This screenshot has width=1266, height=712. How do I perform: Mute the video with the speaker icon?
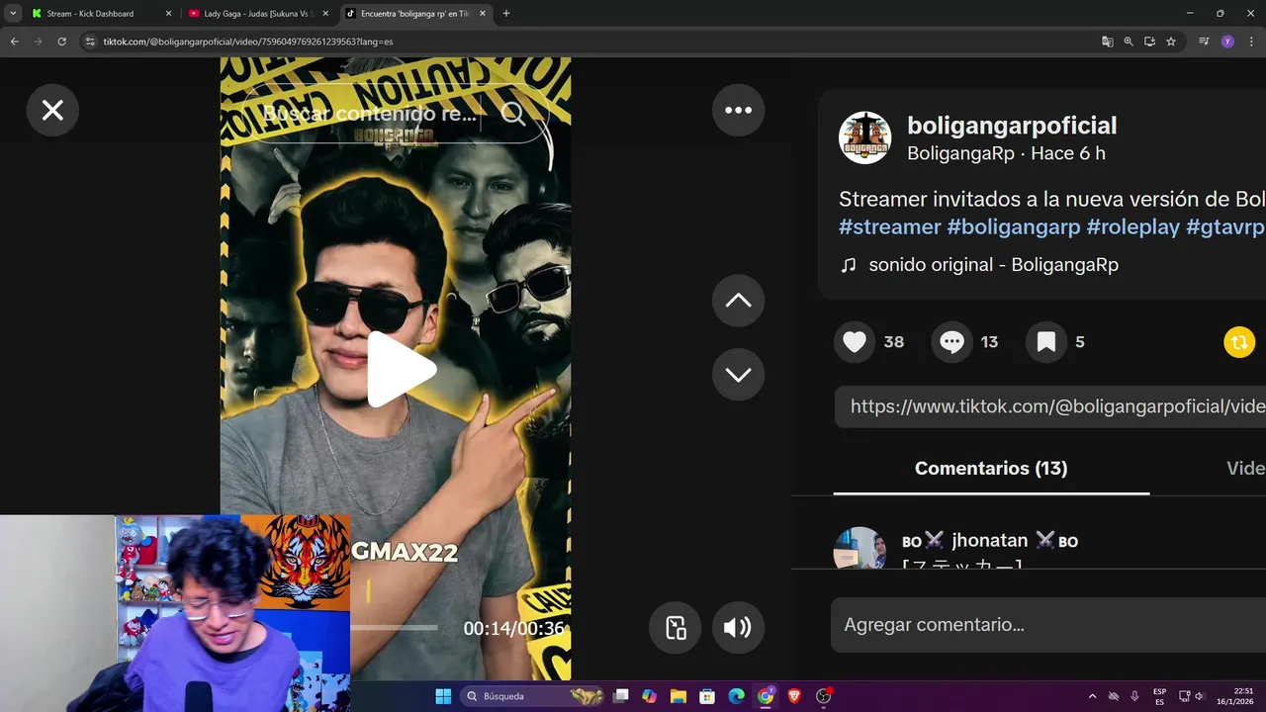tap(737, 628)
